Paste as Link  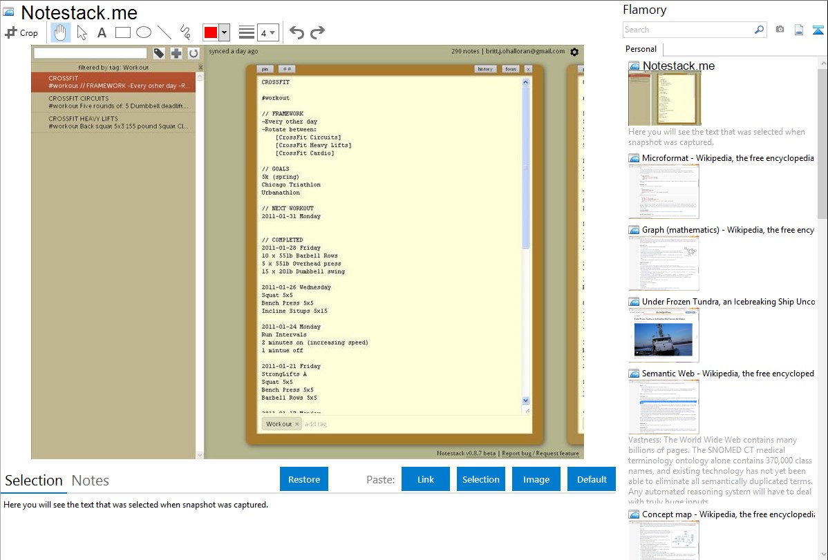tap(426, 479)
